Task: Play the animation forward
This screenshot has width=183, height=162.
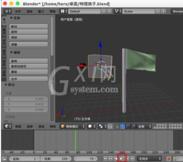Action: (121, 158)
